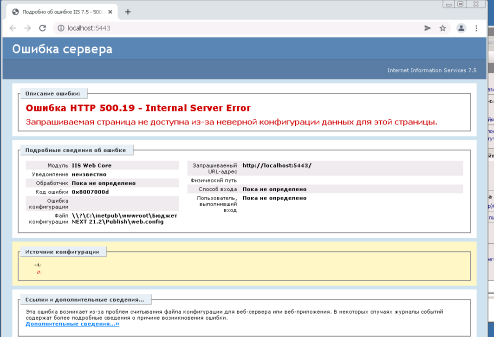Click the '-1:' config source line
The height and width of the screenshot is (337, 494).
pyautogui.click(x=38, y=265)
